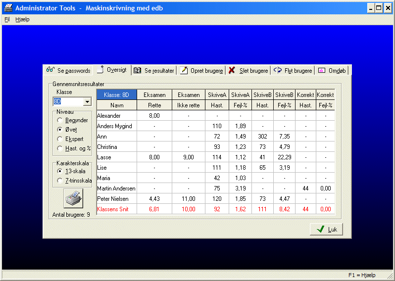
Task: Open the Klasse dropdown arrow
Action: [x=87, y=101]
